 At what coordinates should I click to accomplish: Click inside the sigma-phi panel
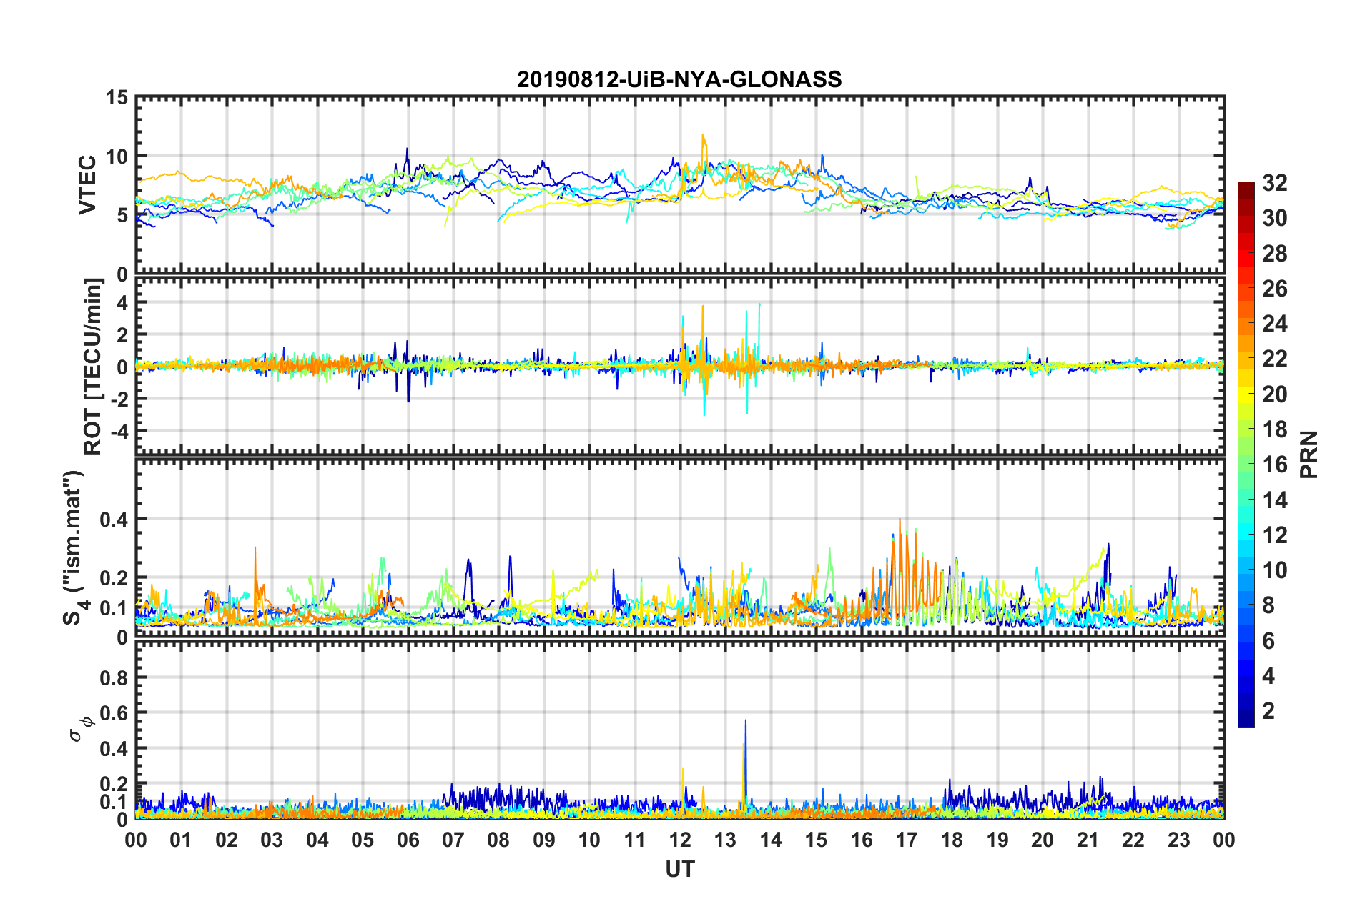[680, 730]
